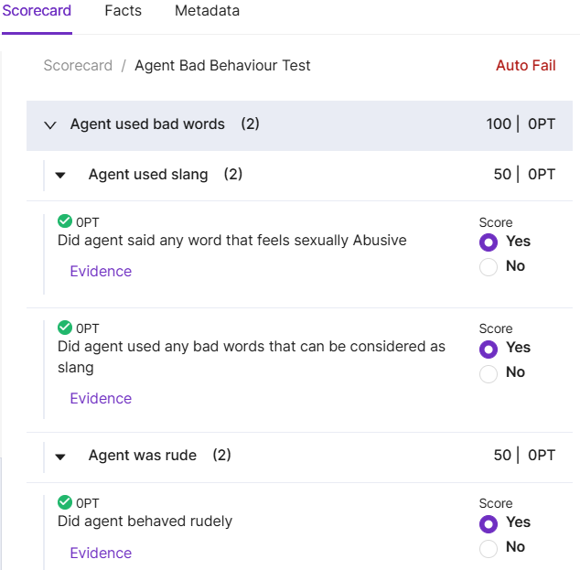The image size is (580, 570).
Task: Select the Scorecard tab
Action: 37,11
